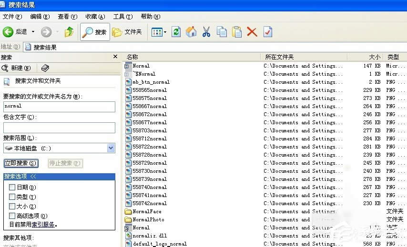Click the red Delete X icon
Screen dimensions: 407x247
tap(252, 32)
